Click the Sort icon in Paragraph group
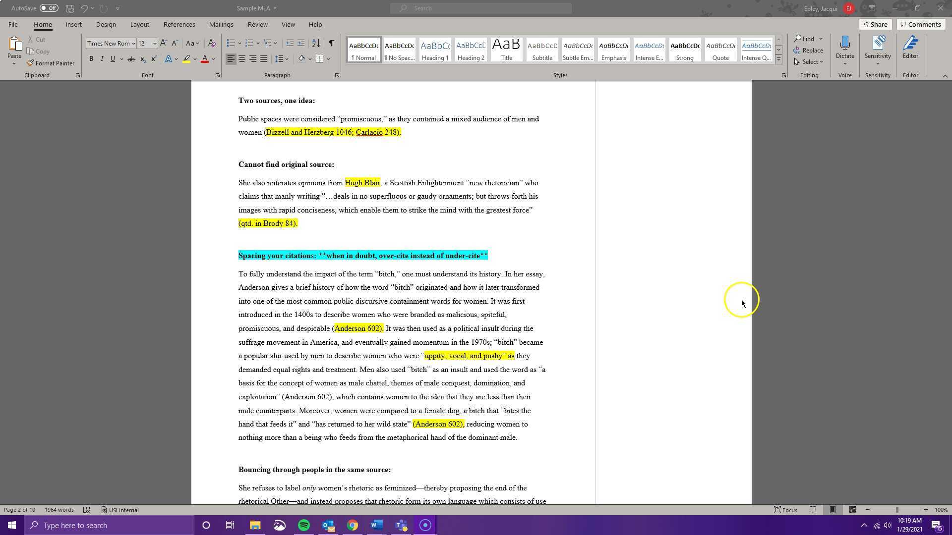The width and height of the screenshot is (952, 535). pos(316,44)
